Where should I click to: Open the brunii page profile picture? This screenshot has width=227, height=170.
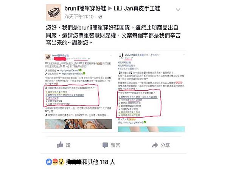click(53, 12)
